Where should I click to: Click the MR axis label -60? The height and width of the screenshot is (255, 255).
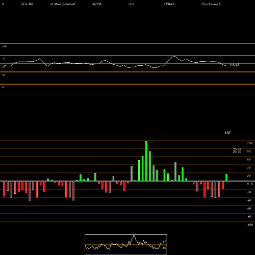249,209
